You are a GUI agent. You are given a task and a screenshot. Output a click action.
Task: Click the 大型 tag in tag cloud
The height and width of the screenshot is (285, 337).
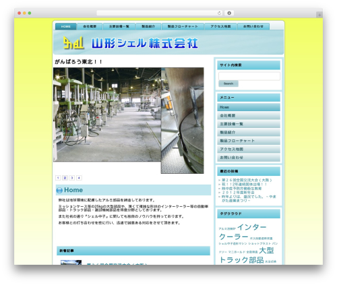266,251
